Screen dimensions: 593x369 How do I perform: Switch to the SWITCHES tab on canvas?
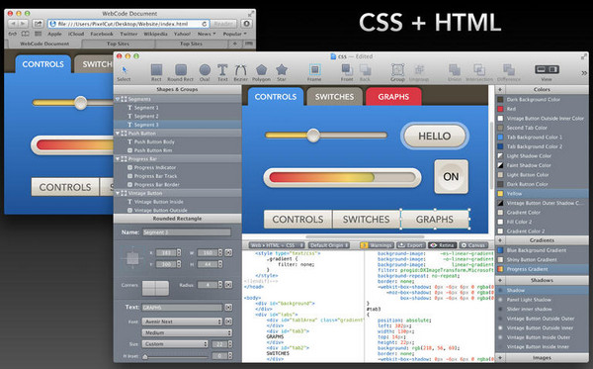pyautogui.click(x=334, y=97)
